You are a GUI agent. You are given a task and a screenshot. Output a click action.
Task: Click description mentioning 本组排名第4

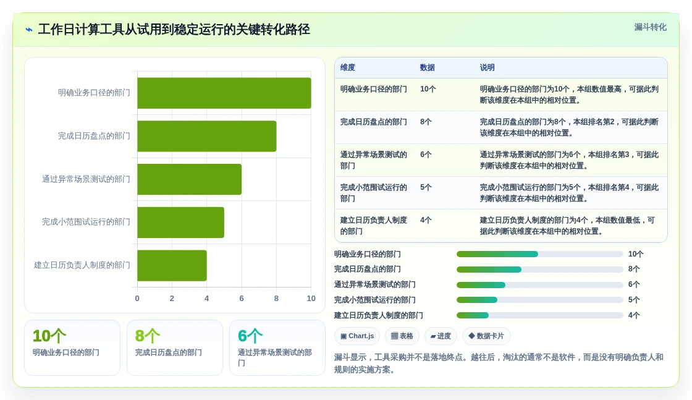click(569, 193)
